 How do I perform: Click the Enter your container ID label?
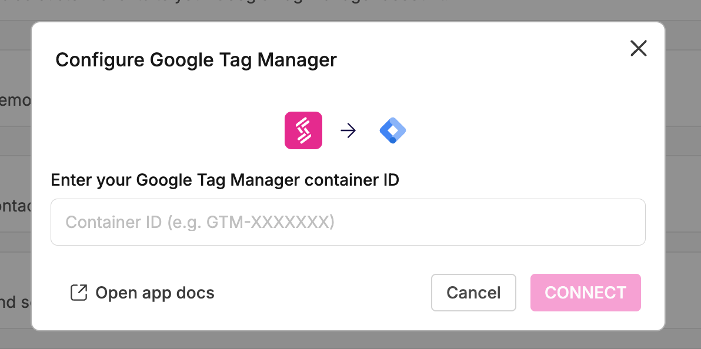(x=225, y=180)
